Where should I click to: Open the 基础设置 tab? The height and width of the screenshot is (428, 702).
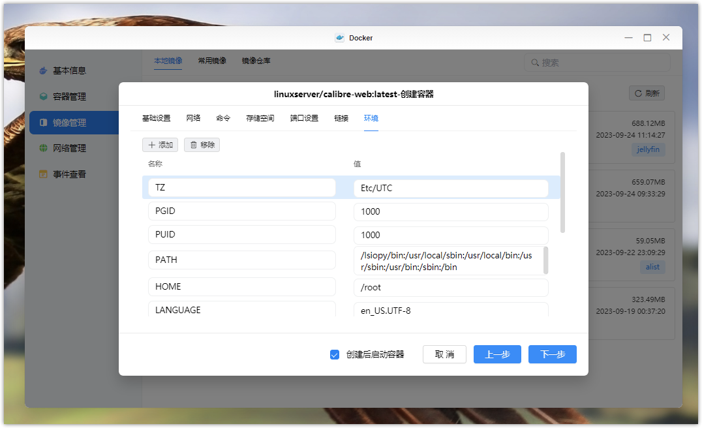[156, 118]
